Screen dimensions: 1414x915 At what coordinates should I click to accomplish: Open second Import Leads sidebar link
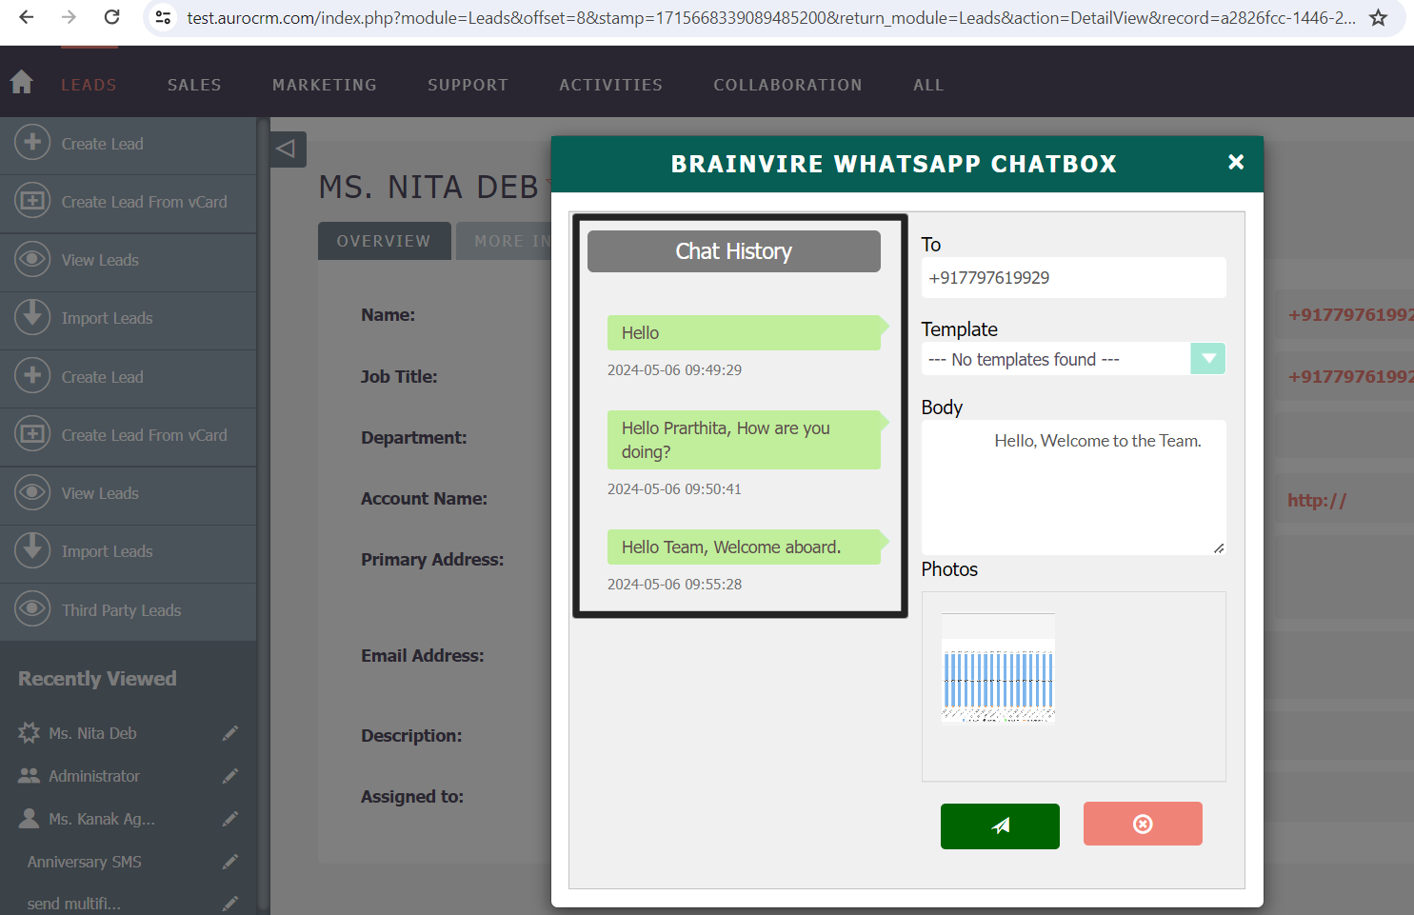click(107, 551)
